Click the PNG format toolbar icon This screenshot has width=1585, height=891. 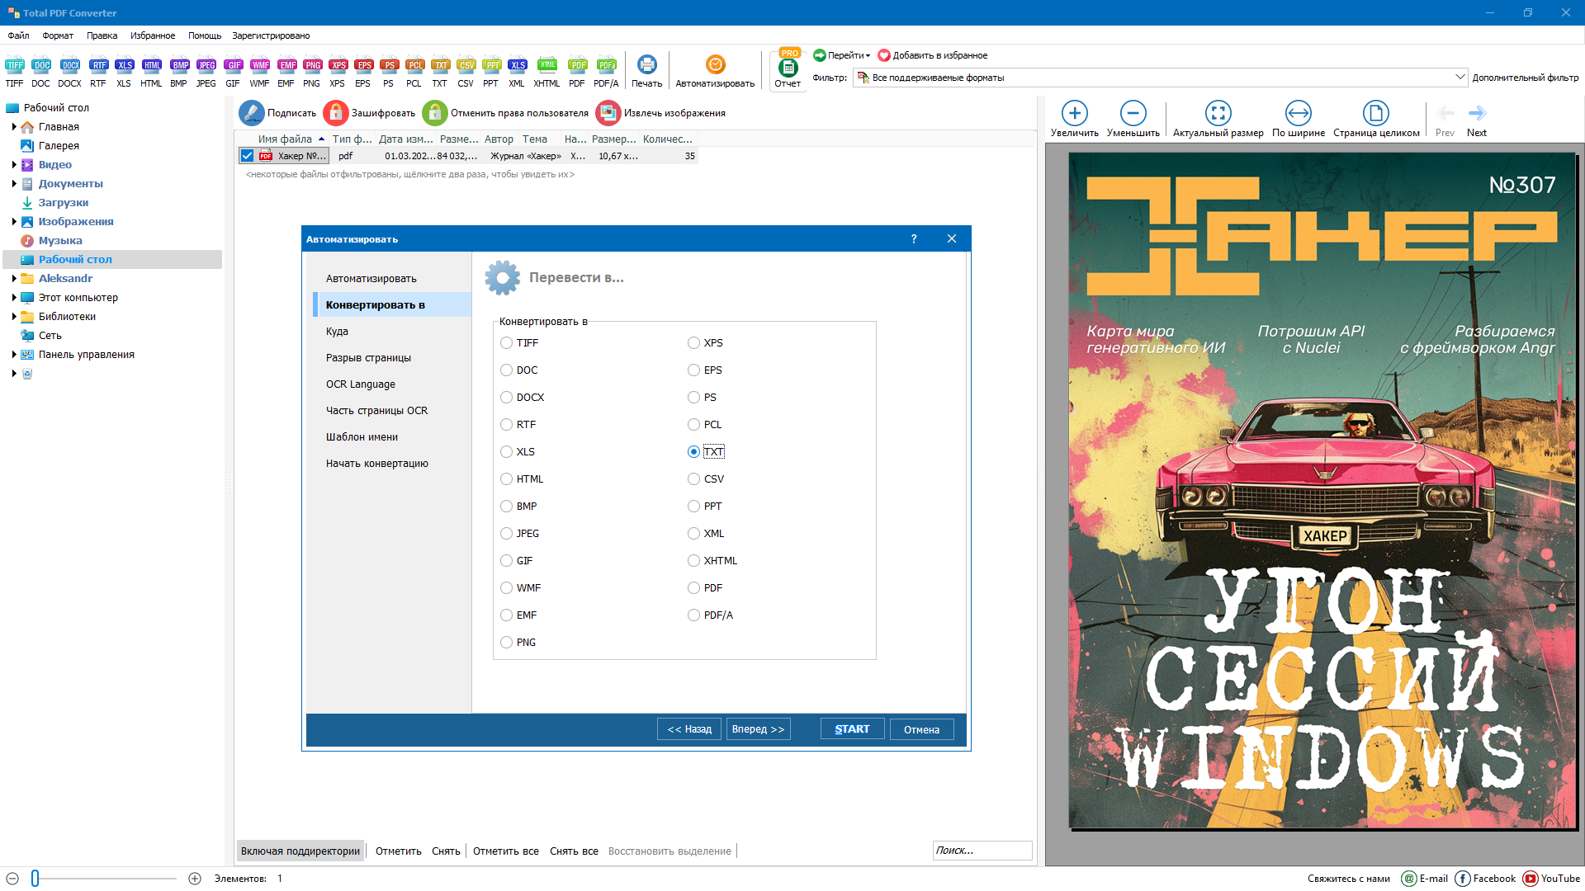pos(311,72)
